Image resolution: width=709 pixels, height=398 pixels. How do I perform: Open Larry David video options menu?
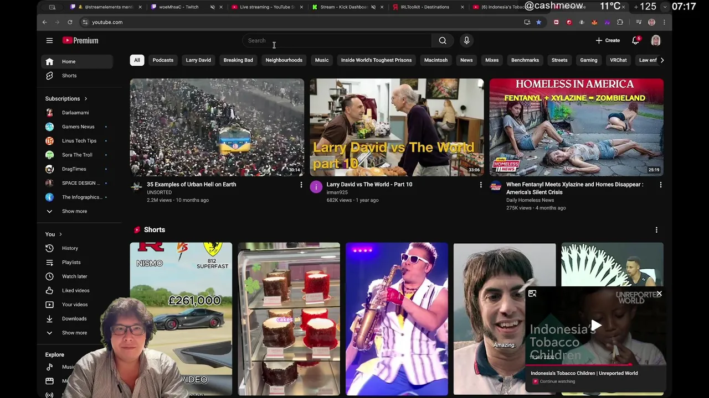tap(481, 185)
